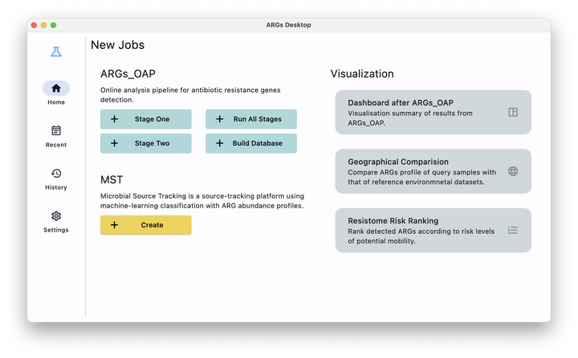Open the History clock icon
Viewport: 578px width, 358px height.
56,173
